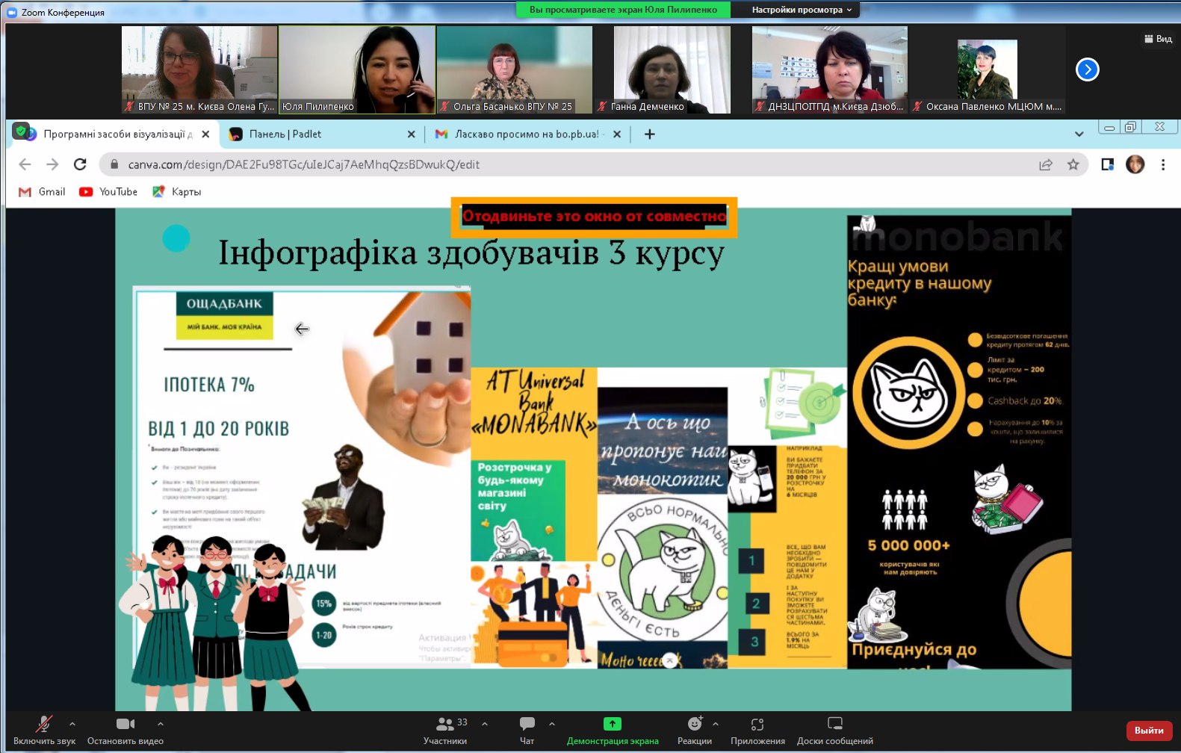
Task: Switch to Ласкаво просимо на bo.pb.ua tab
Action: coord(528,134)
